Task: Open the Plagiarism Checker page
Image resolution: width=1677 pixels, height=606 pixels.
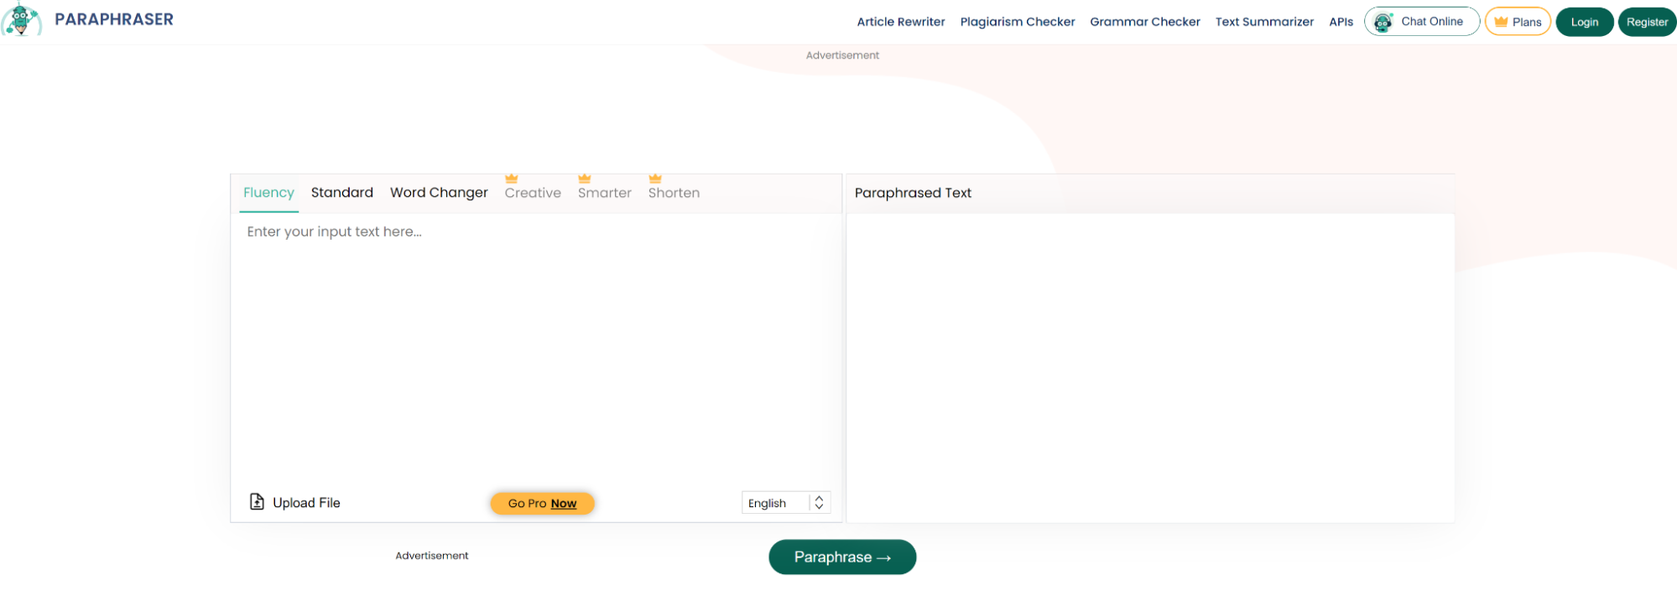Action: tap(1017, 22)
